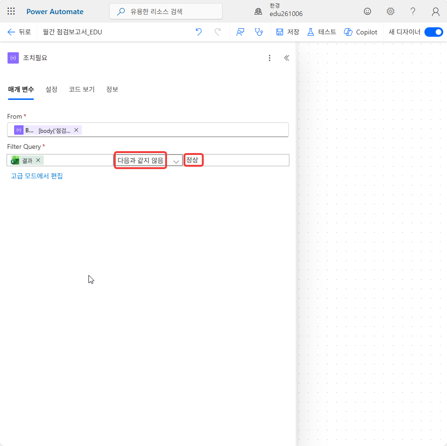Click the 조치필요 action title

[x=35, y=58]
